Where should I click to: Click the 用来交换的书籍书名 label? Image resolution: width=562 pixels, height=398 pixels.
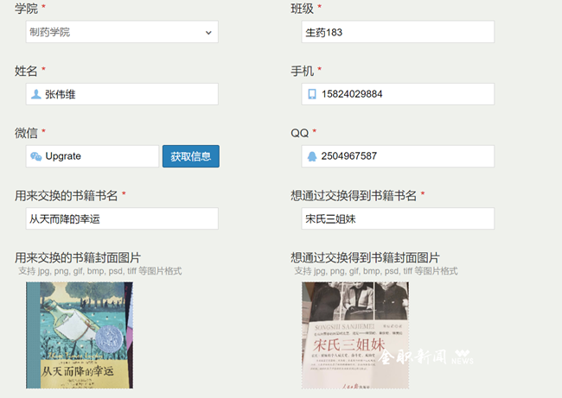(x=67, y=195)
